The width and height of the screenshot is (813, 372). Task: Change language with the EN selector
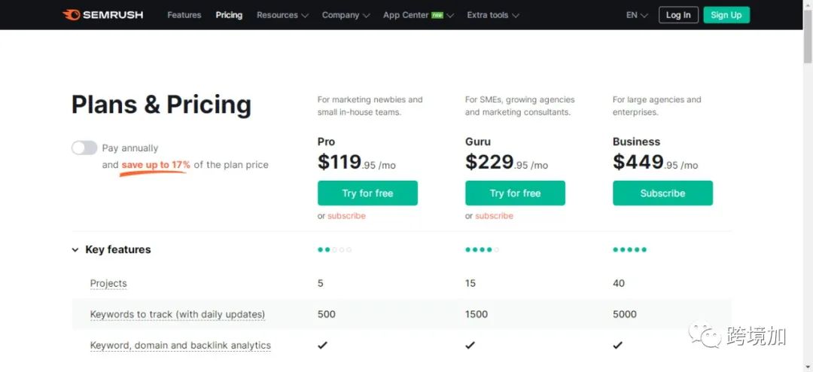tap(637, 15)
